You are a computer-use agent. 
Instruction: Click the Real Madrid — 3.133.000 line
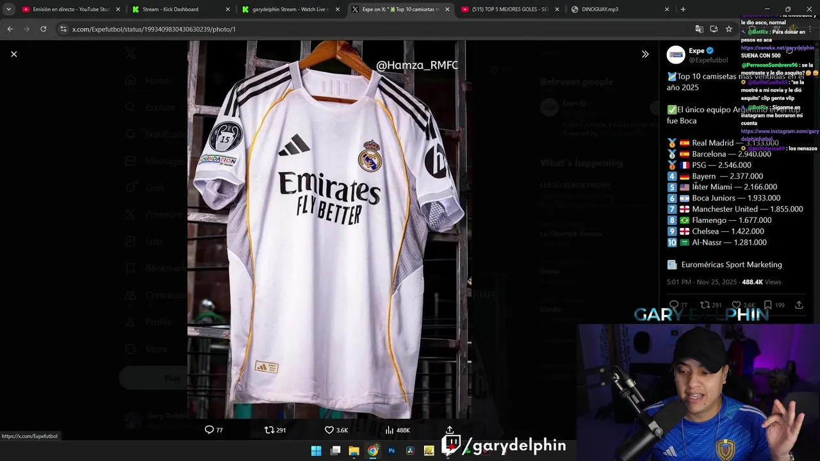(x=723, y=143)
